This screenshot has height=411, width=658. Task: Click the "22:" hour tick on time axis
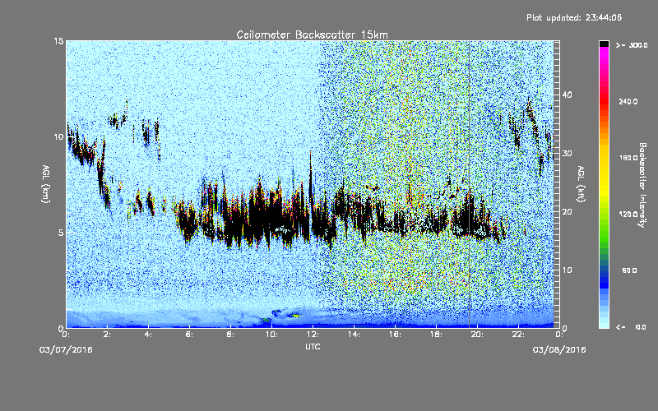pos(518,335)
